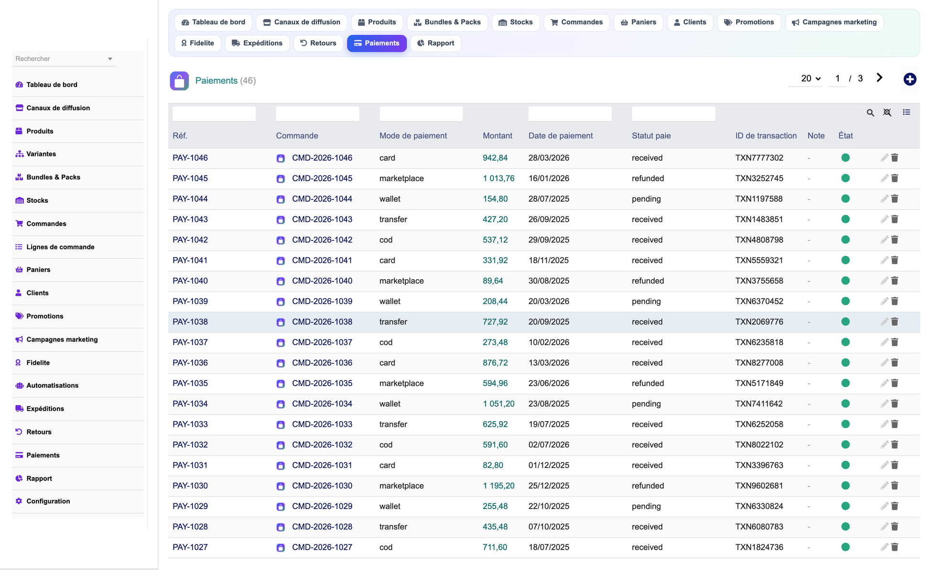Click order icon beside CMD-2026-1031
930x576 pixels.
click(281, 466)
